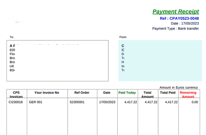Click the Date : 17/05/2023 header line
Image resolution: width=206 pixels, height=135 pixels.
point(185,23)
